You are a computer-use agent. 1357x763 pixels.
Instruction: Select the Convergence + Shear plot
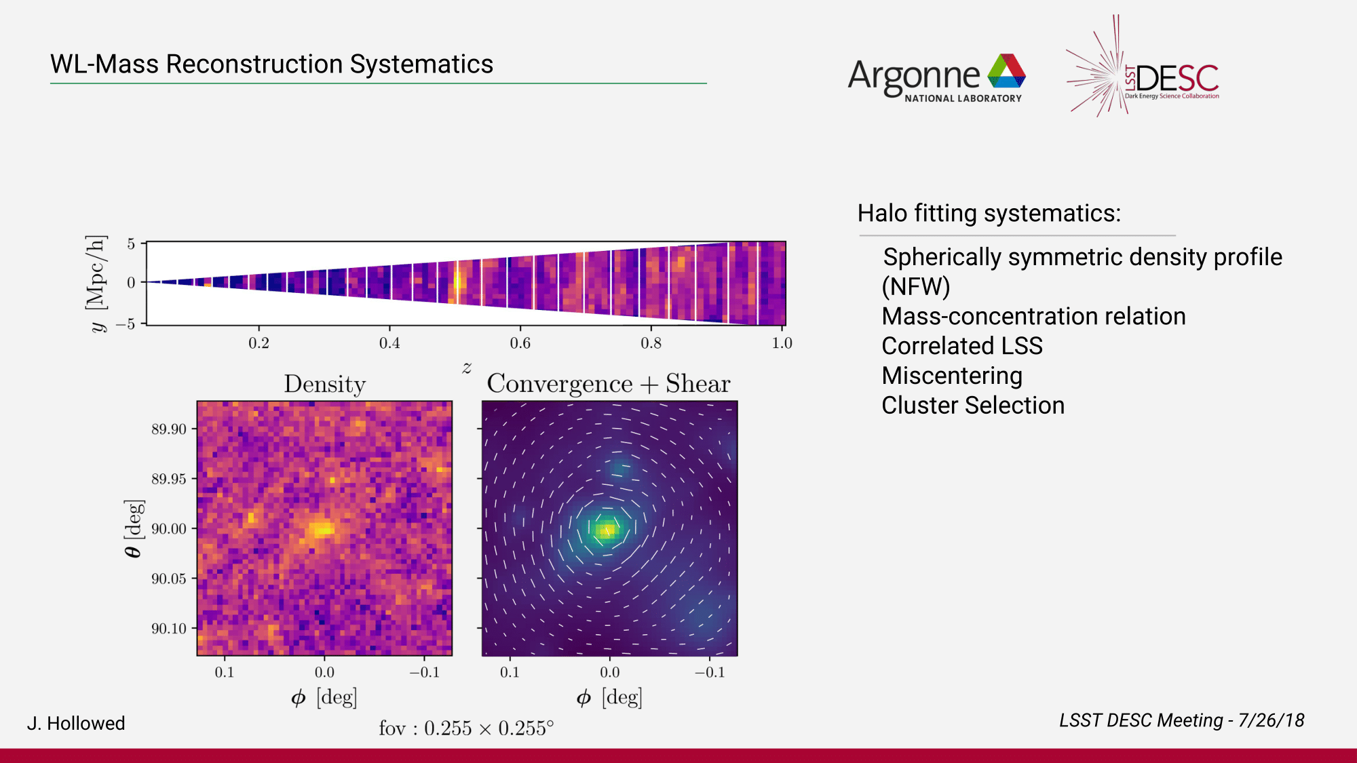coord(609,528)
